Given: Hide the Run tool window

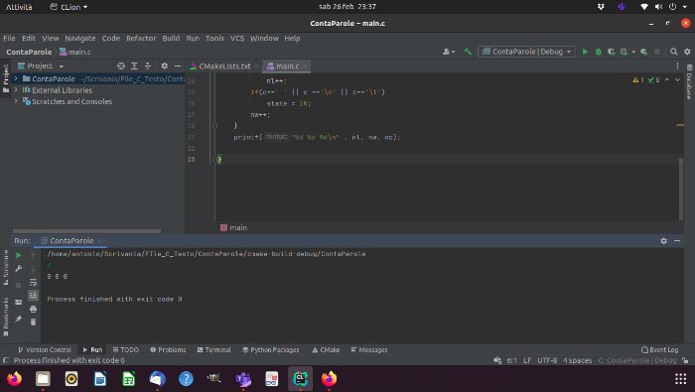Looking at the screenshot, I should 677,241.
